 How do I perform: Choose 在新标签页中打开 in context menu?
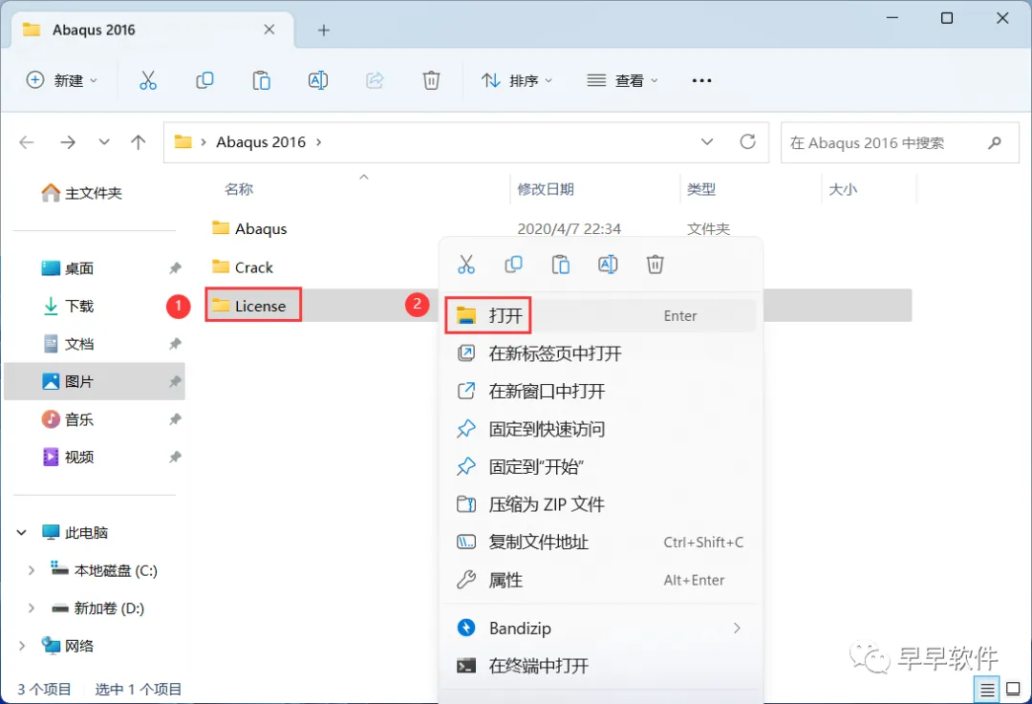click(x=600, y=354)
